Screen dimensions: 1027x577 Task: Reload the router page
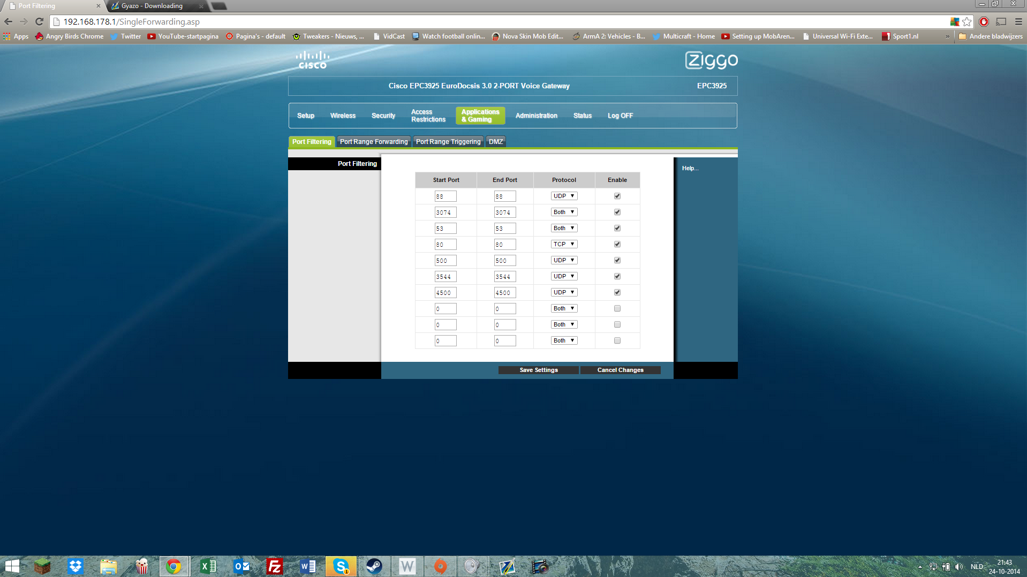[x=39, y=22]
